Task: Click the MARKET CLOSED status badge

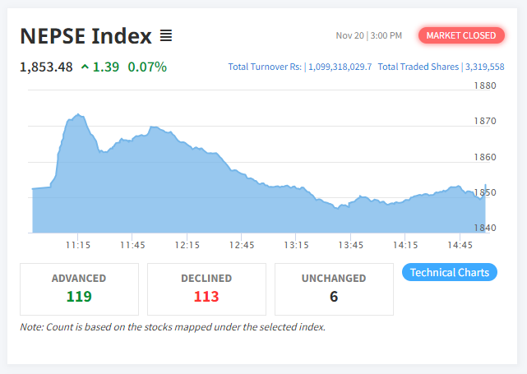Action: [461, 35]
